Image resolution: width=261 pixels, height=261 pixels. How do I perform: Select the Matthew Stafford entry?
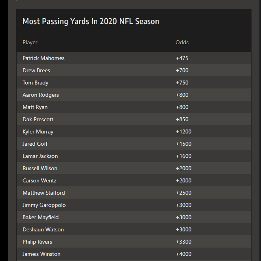coord(44,193)
